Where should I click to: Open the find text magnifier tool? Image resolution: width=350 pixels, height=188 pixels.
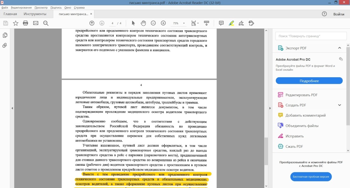pyautogui.click(x=46, y=23)
